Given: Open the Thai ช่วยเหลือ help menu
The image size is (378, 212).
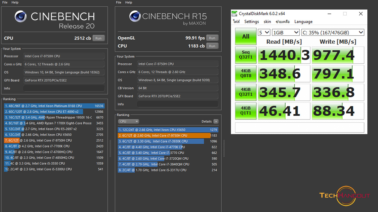Looking at the screenshot, I should 282,22.
